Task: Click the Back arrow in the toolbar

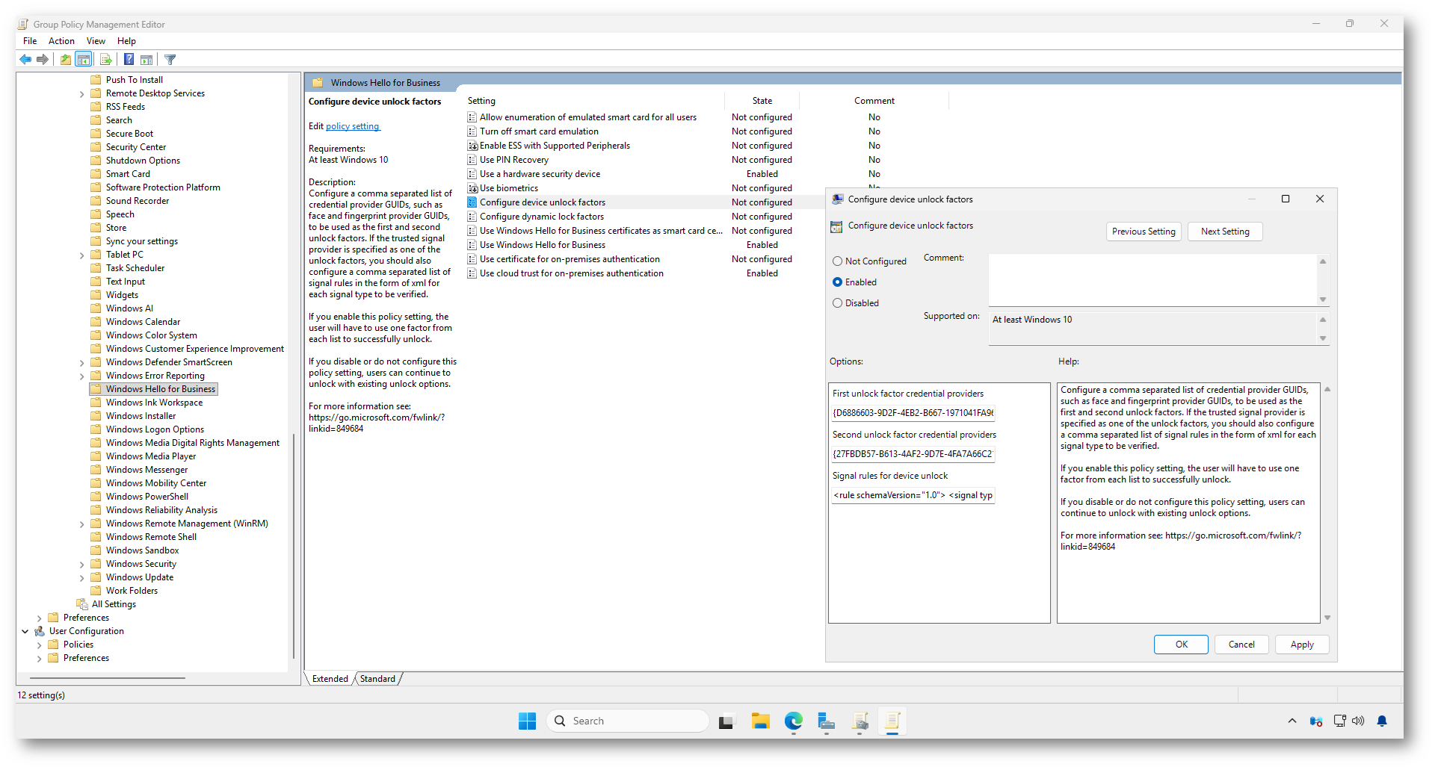Action: tap(25, 60)
